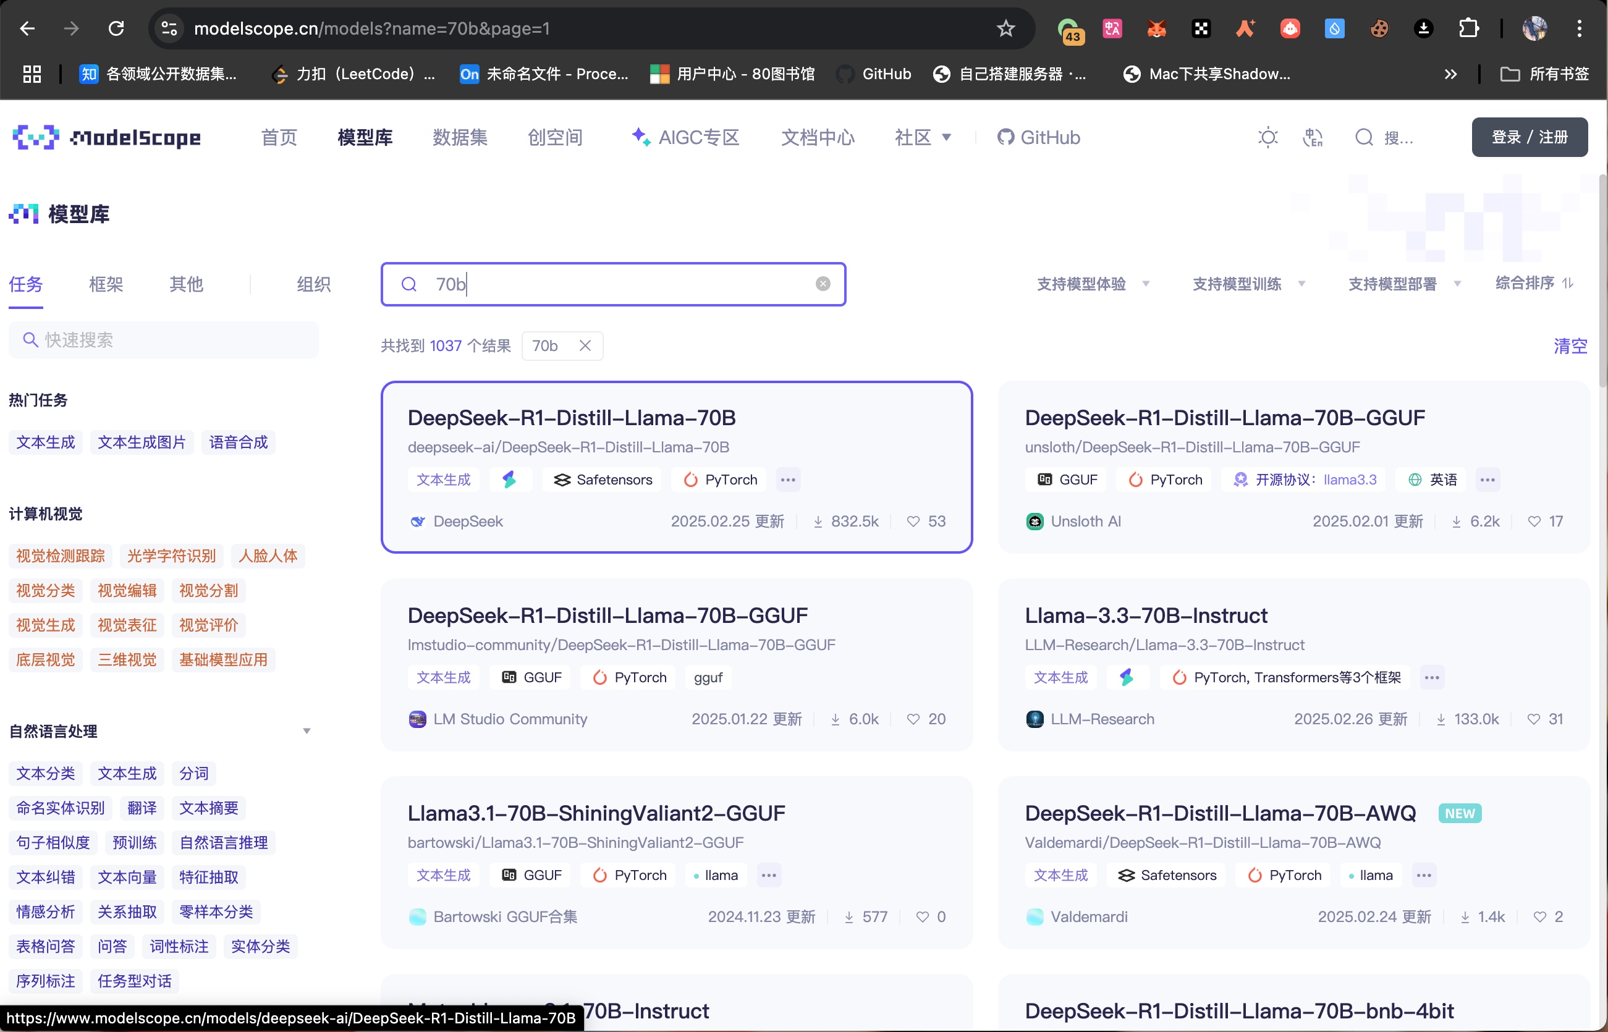1608x1032 pixels.
Task: Reload the current page
Action: click(117, 29)
